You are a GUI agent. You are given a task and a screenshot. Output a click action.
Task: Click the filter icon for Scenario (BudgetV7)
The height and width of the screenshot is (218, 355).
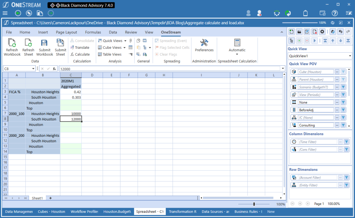point(343,87)
